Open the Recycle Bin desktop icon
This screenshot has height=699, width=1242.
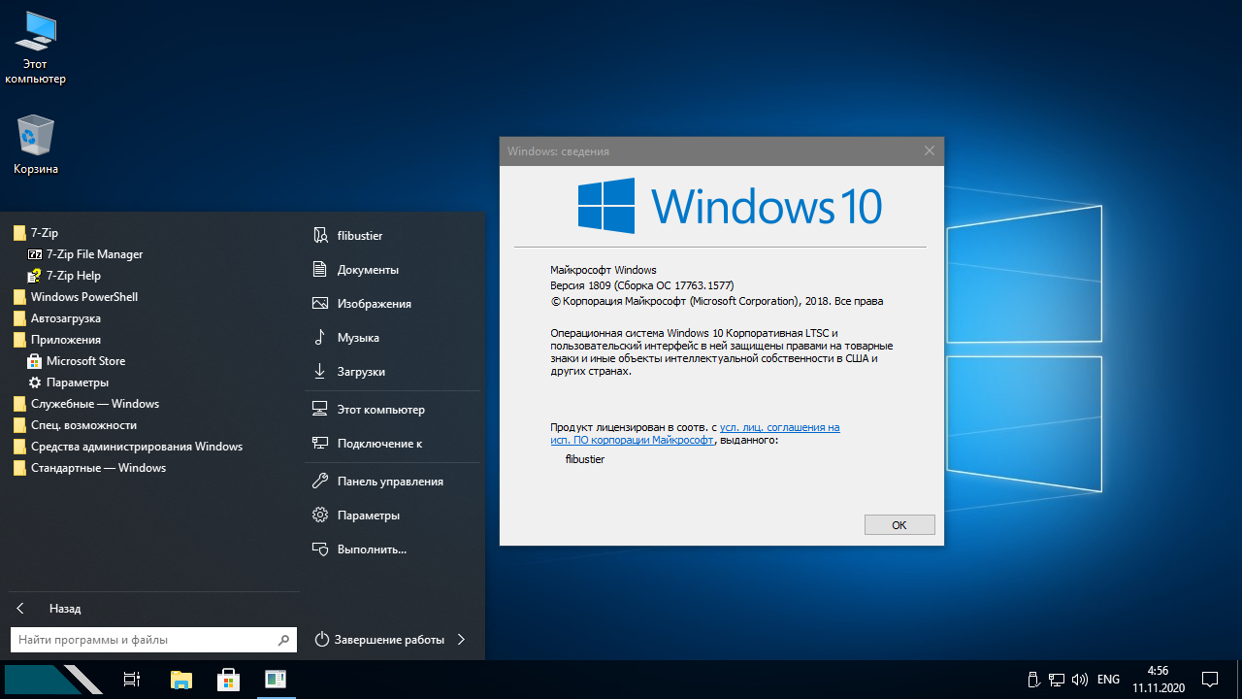pyautogui.click(x=35, y=146)
